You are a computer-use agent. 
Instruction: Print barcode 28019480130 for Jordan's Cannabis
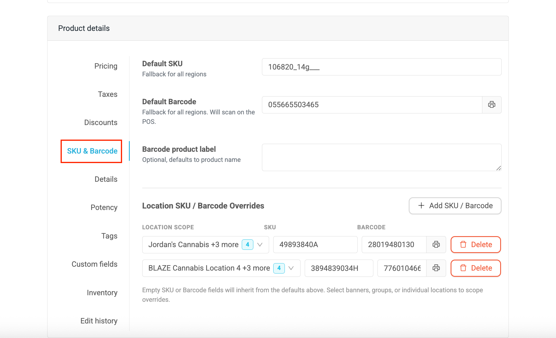pos(436,244)
